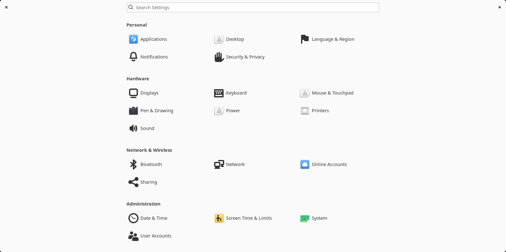Screen dimensions: 506x252
Task: Open the Network computers icon
Action: 219,164
